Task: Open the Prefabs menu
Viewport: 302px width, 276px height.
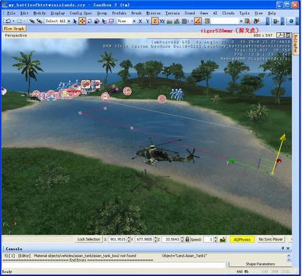Action: coord(119,13)
